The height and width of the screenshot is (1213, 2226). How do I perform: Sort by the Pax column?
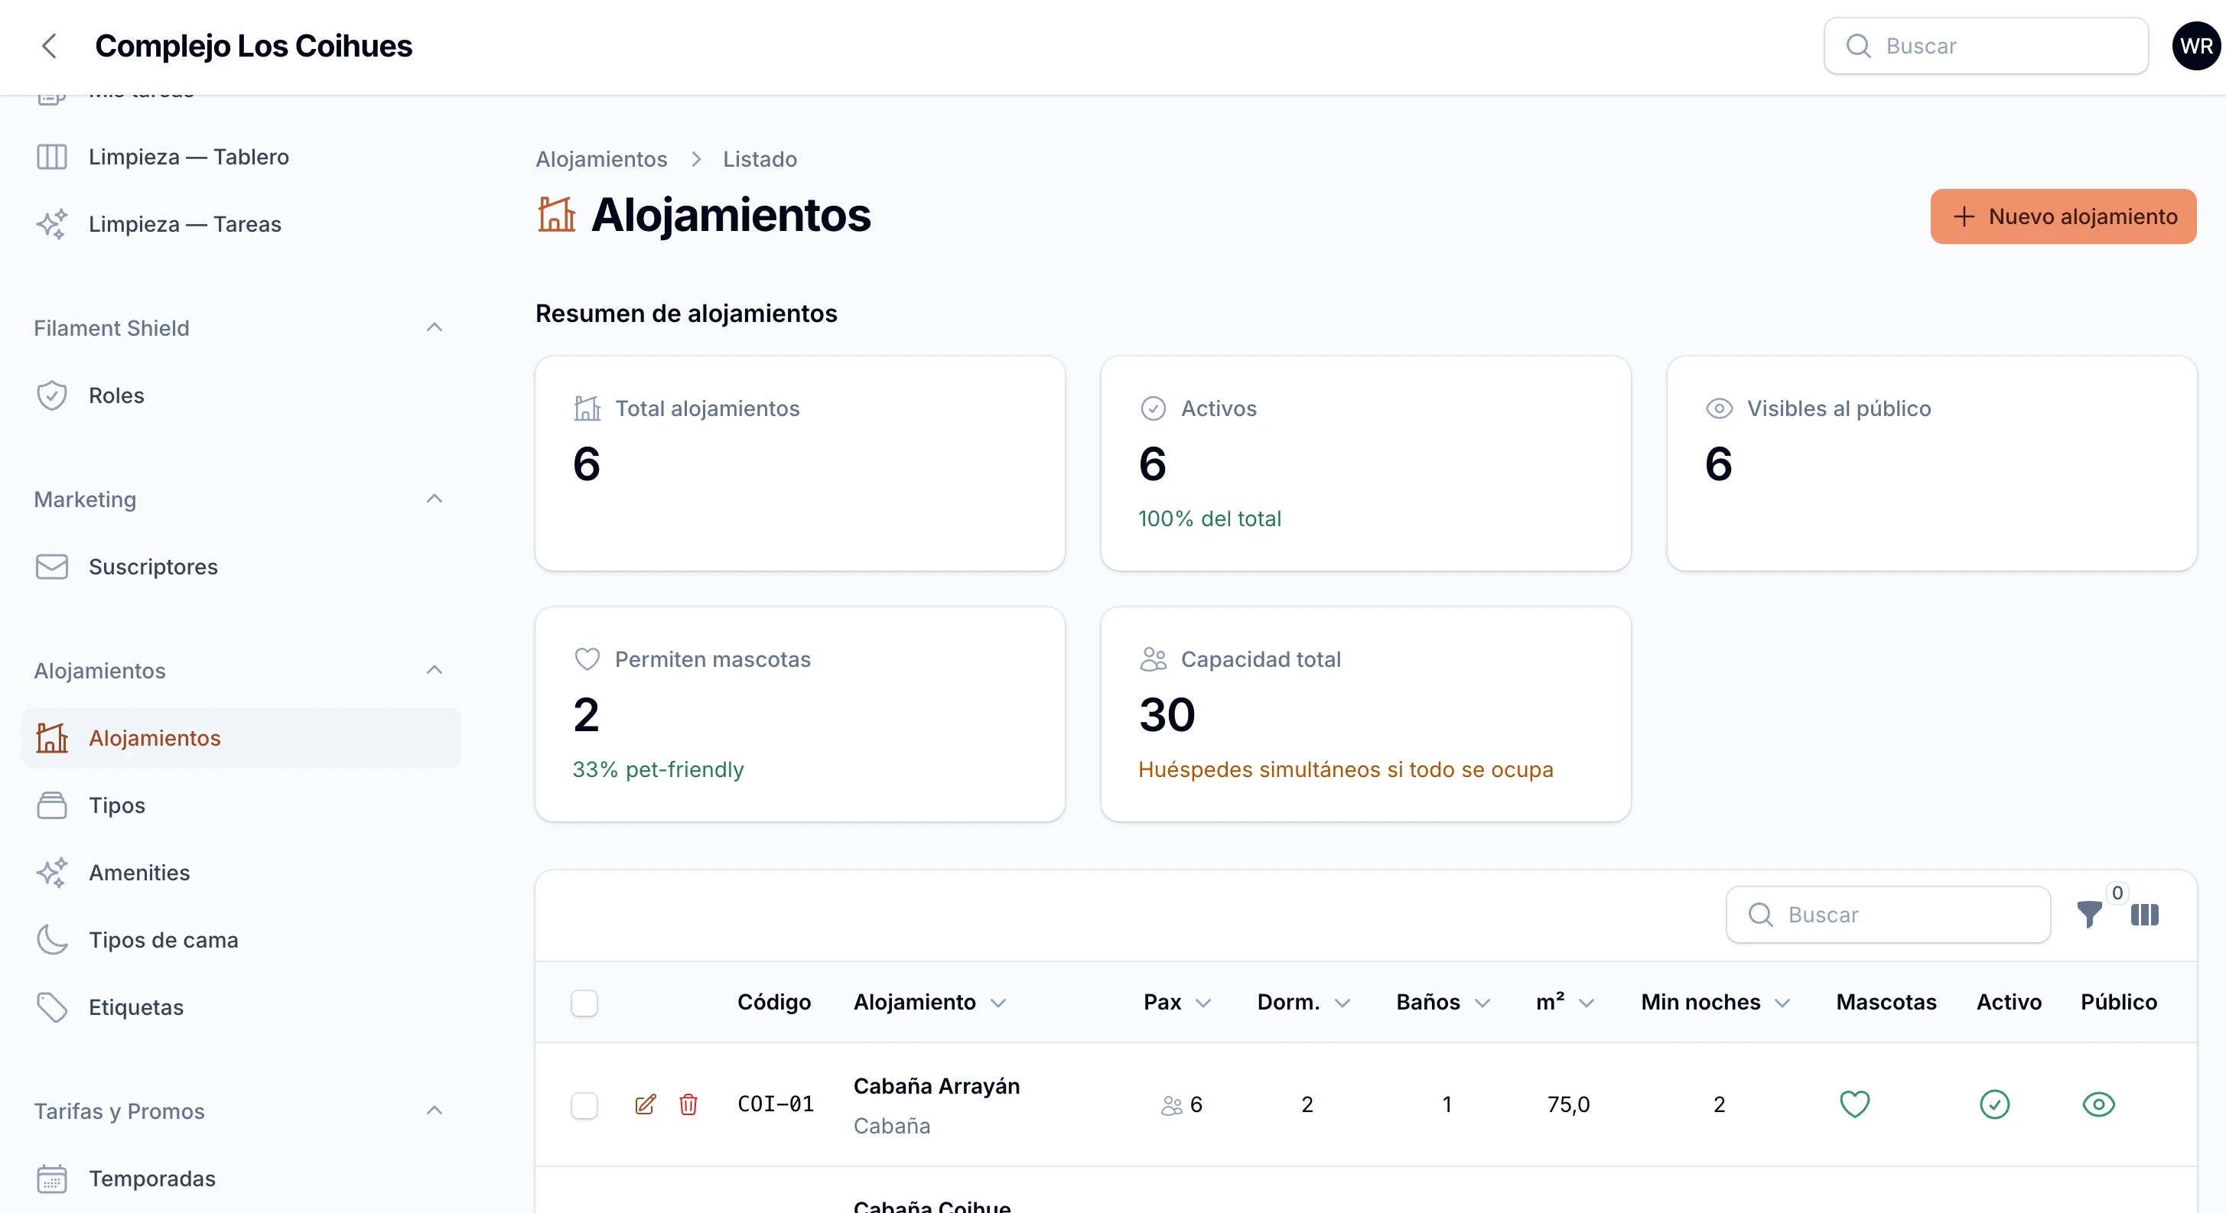pyautogui.click(x=1177, y=1002)
